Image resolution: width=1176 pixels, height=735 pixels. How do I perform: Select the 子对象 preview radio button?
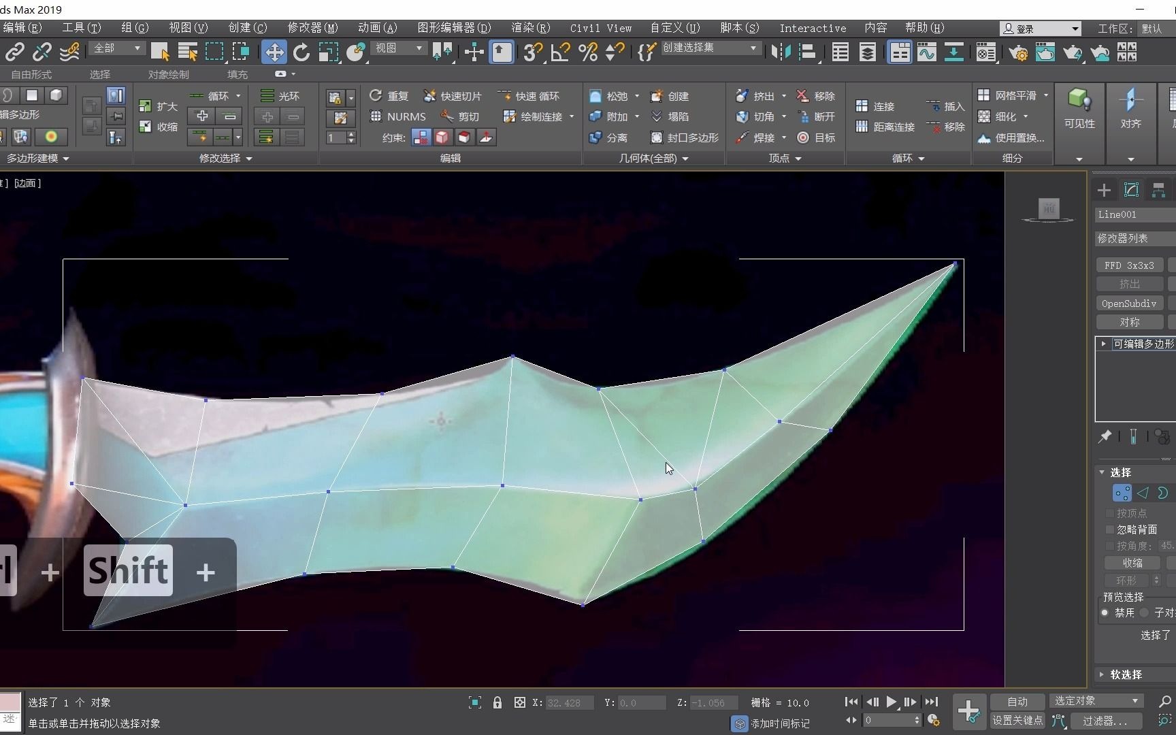point(1145,612)
